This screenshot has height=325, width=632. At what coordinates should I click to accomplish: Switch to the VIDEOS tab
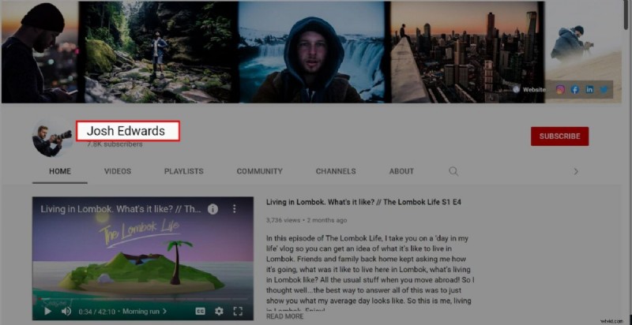[118, 171]
